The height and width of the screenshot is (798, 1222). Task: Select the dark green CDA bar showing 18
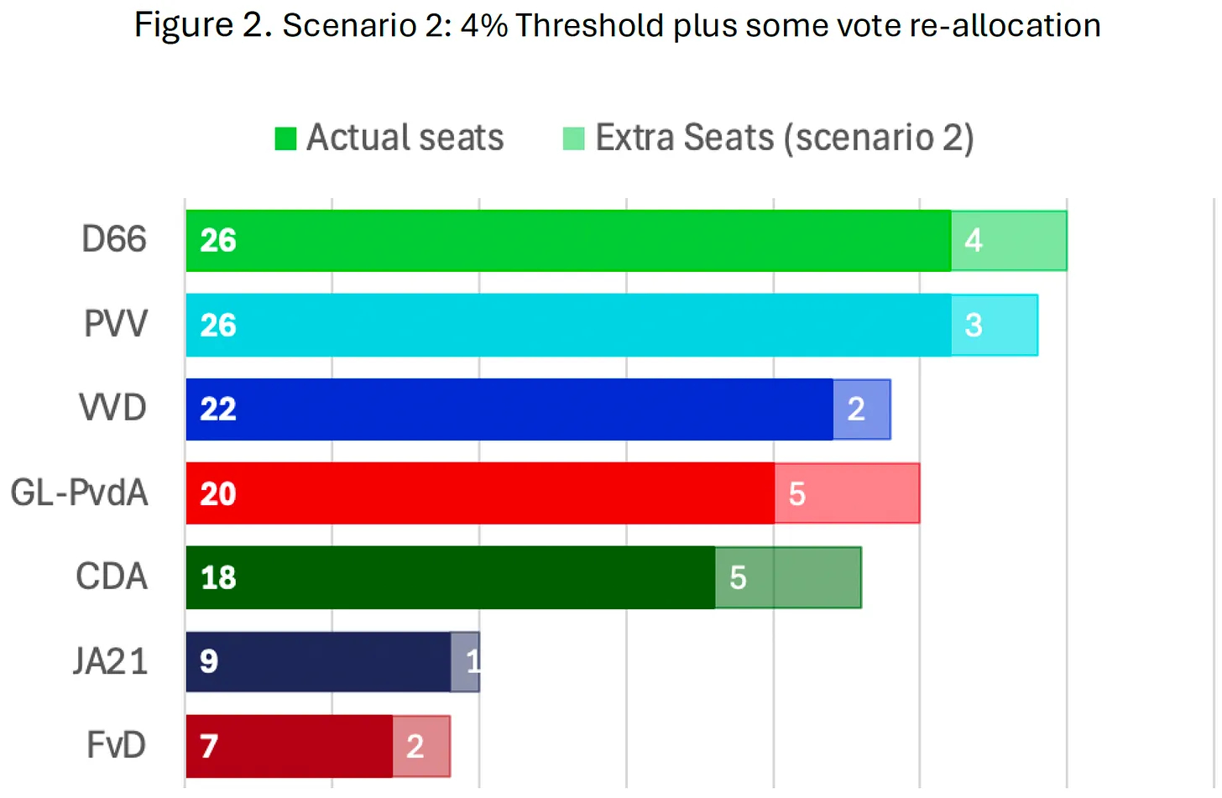450,577
